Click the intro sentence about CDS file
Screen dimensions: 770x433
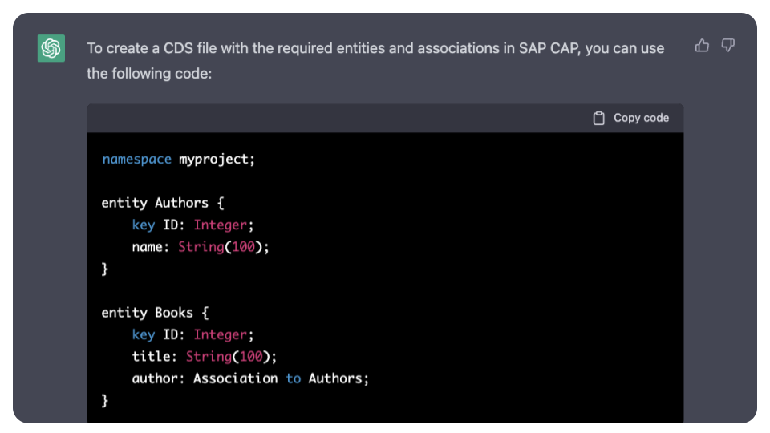[x=375, y=61]
